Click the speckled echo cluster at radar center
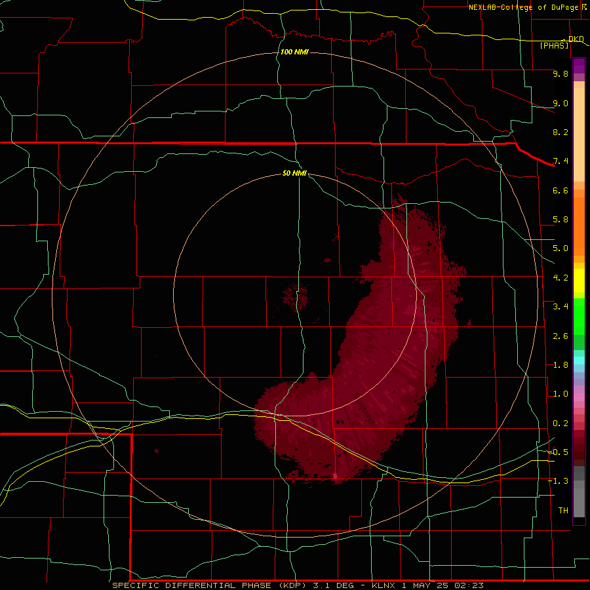The image size is (590, 590). [296, 297]
